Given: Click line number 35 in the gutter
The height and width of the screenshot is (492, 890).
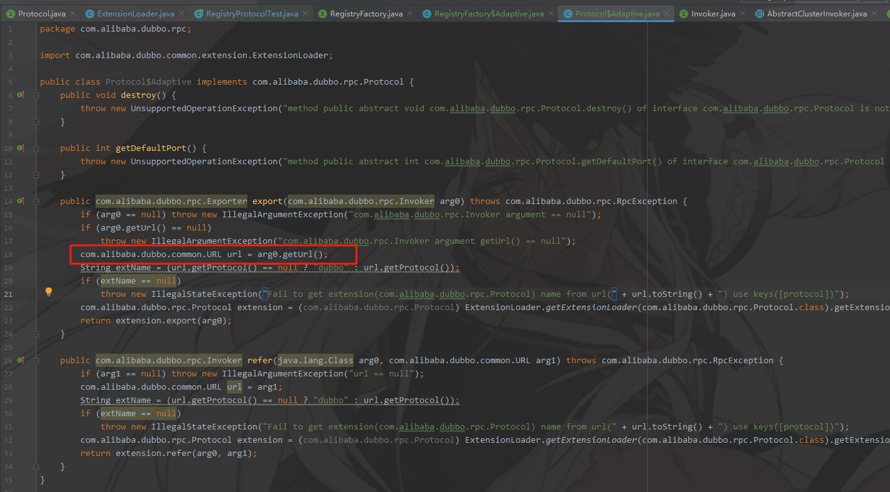Looking at the screenshot, I should [8, 479].
